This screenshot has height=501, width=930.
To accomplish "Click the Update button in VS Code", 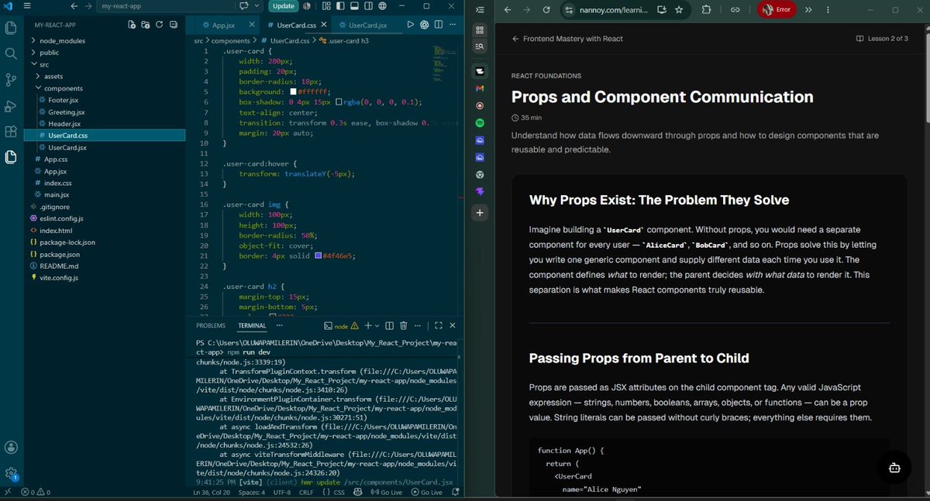I will tap(283, 6).
